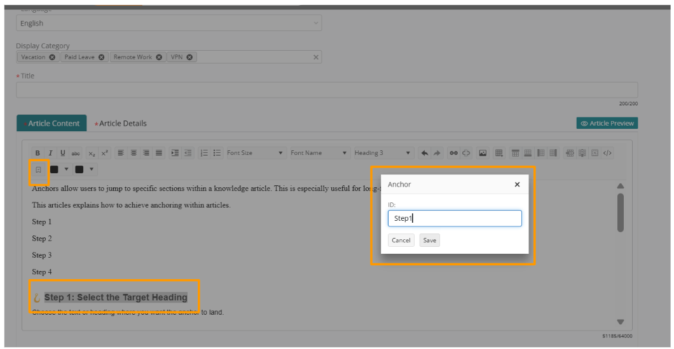Screen dimensions: 674x349
Task: Click the 'Step 2' line in article
Action: pos(42,239)
